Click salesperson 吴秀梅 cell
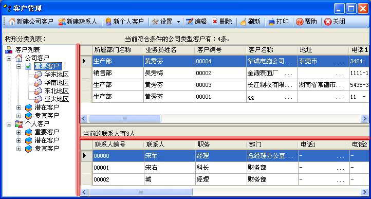 click(169, 73)
